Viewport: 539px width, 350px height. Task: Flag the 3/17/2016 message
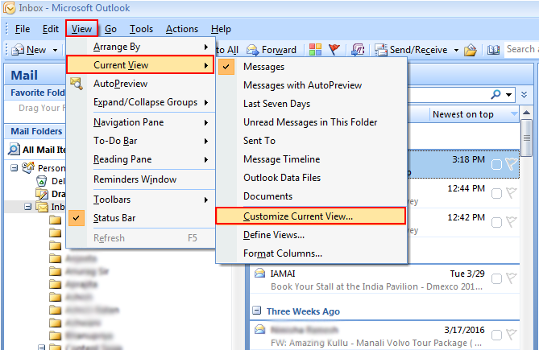(512, 335)
